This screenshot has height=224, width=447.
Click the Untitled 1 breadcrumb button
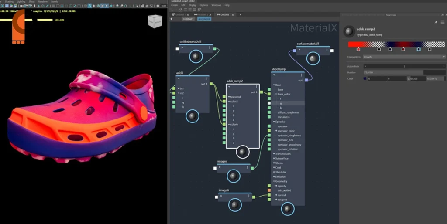pyautogui.click(x=188, y=19)
